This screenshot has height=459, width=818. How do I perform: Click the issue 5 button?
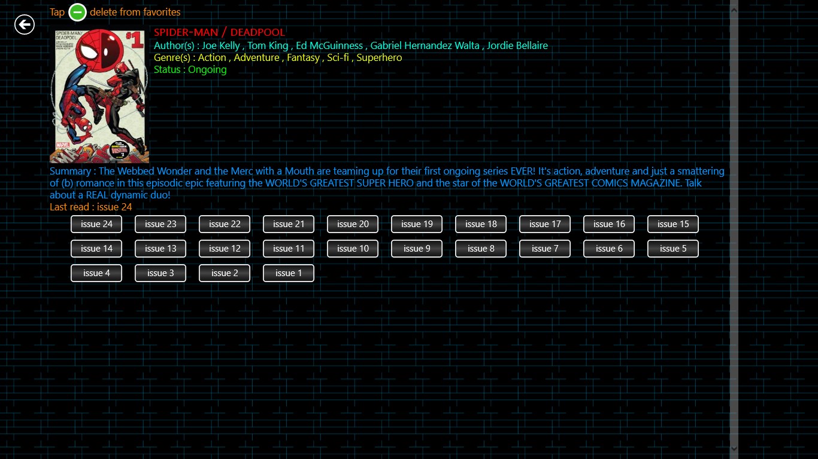coord(673,249)
